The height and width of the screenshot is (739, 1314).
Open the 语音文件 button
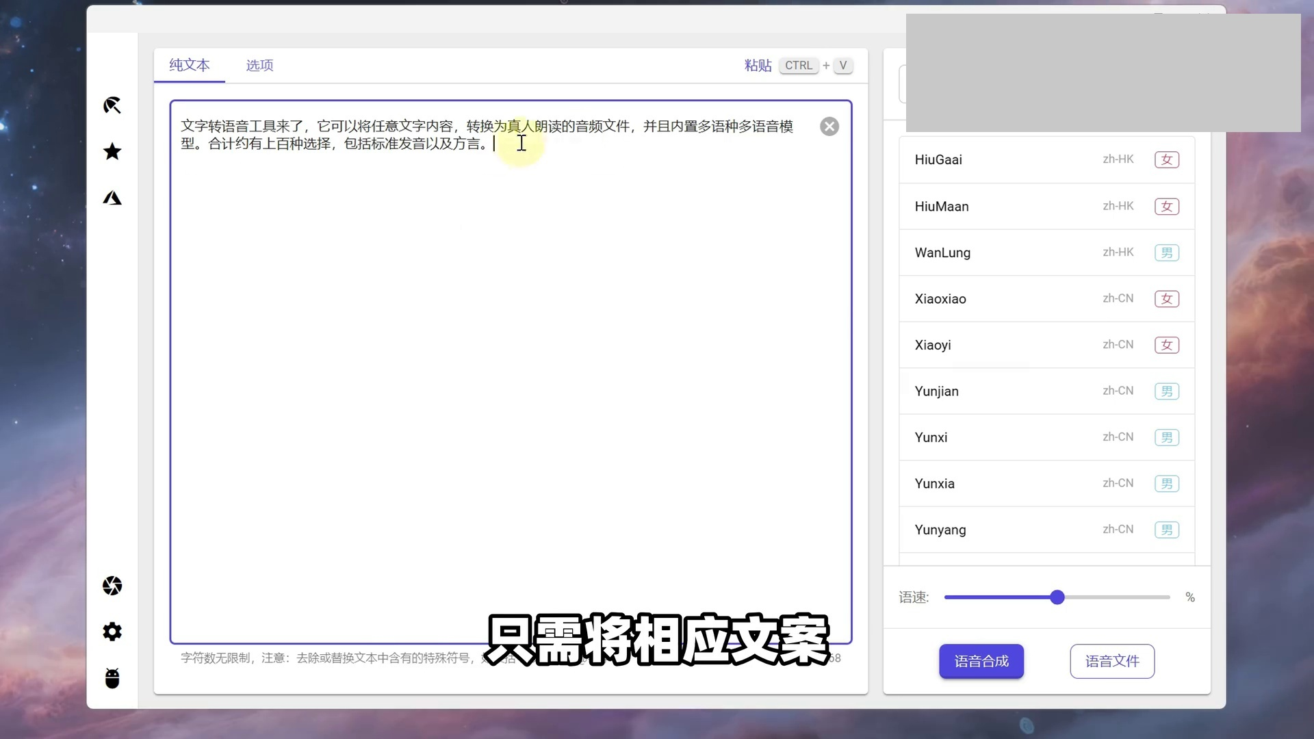(1111, 661)
